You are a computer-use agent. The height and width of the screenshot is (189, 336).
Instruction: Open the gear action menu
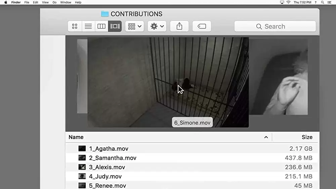(x=157, y=26)
